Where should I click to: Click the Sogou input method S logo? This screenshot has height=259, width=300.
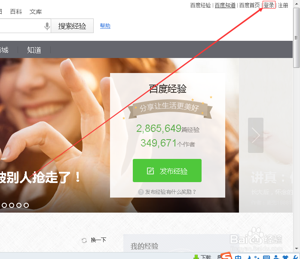(x=227, y=256)
